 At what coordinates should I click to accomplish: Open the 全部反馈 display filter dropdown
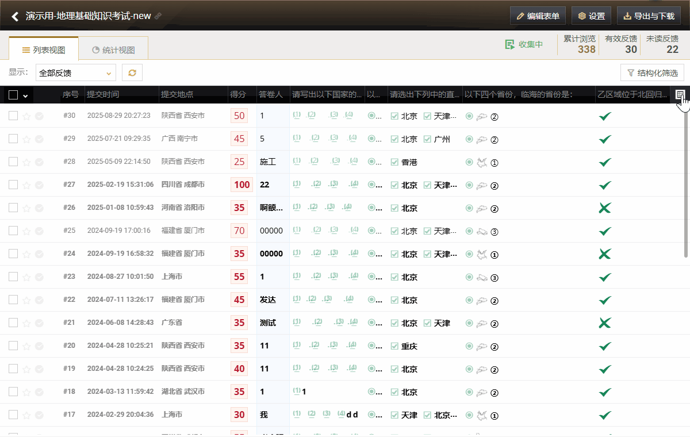click(x=76, y=72)
